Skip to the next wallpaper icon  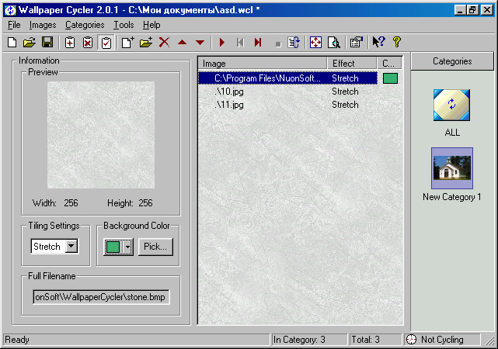pyautogui.click(x=258, y=43)
